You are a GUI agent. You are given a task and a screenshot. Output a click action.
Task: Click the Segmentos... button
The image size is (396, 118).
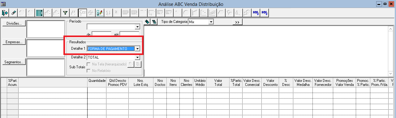pos(14,62)
